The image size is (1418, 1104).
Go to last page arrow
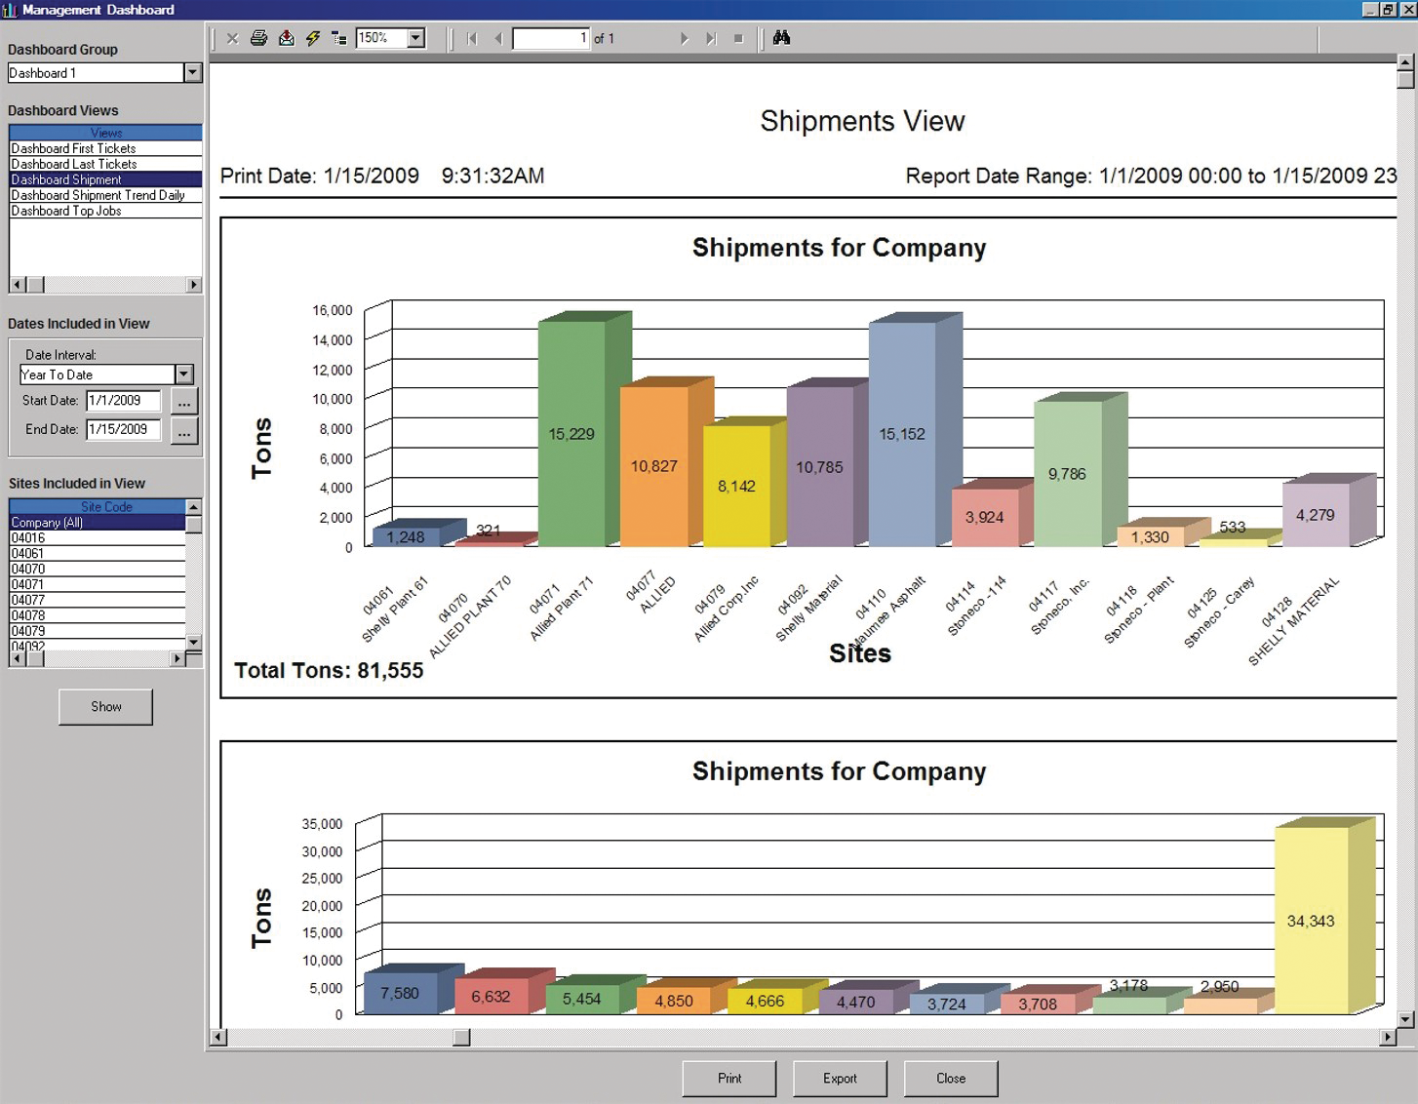point(711,38)
